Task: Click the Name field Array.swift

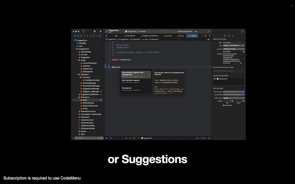Action: pos(234,43)
